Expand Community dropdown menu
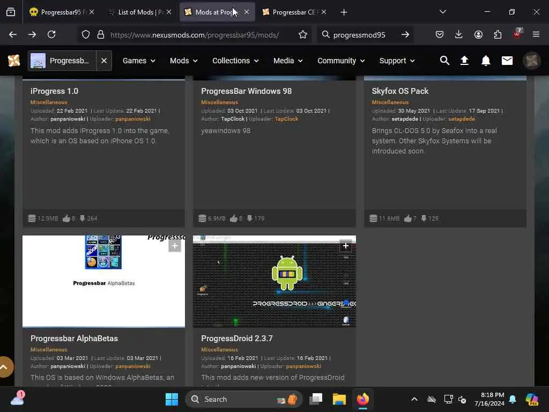 pyautogui.click(x=341, y=61)
